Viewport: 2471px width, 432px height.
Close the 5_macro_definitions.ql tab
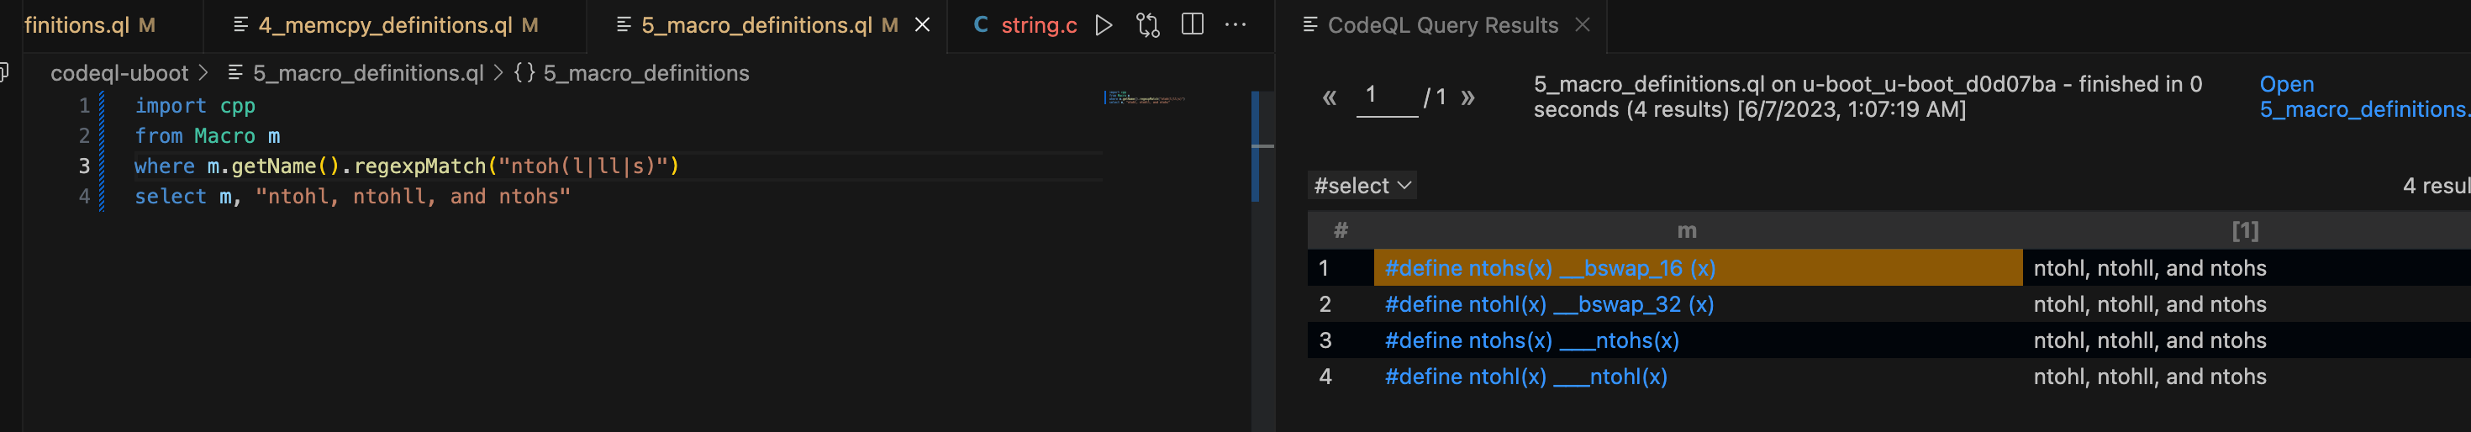pyautogui.click(x=922, y=25)
